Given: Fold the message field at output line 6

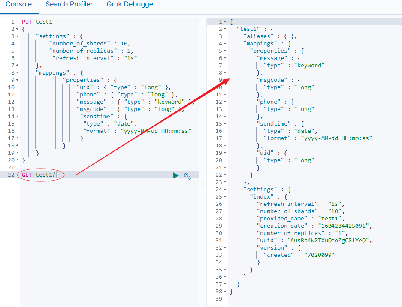Looking at the screenshot, I should 225,58.
